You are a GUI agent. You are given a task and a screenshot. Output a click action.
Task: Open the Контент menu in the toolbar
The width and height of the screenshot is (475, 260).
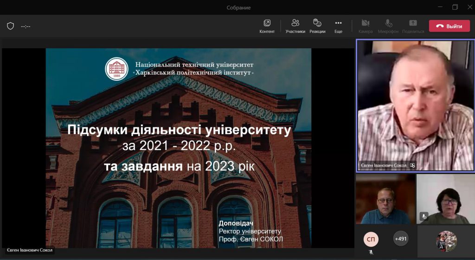[x=267, y=26]
